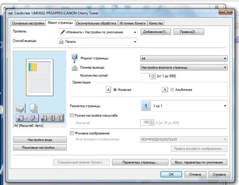239x185 pixels.
Task: Click the Правка(2)... button
Action: point(189,32)
